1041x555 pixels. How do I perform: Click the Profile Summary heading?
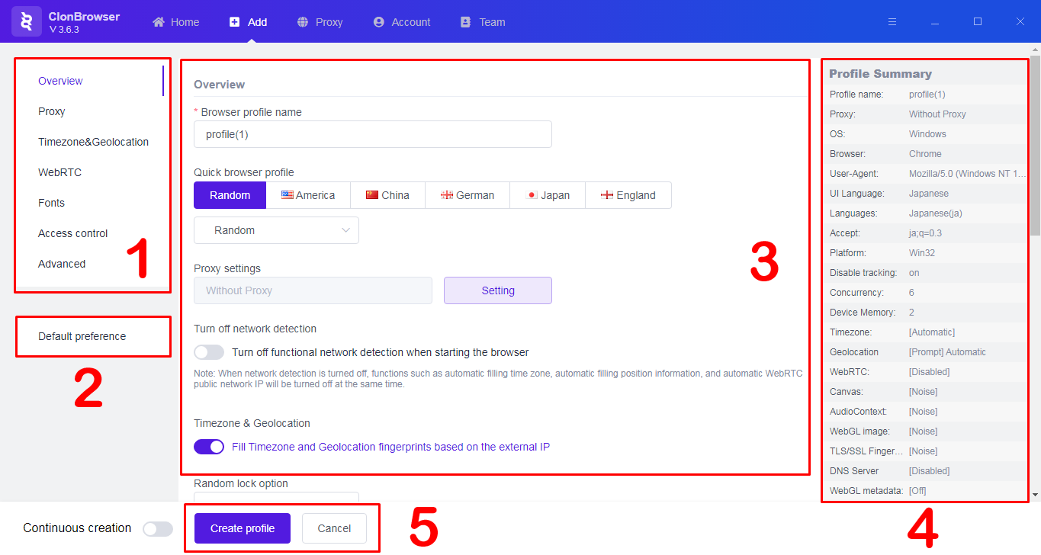click(880, 74)
